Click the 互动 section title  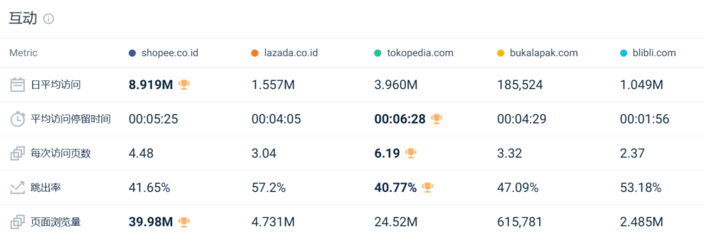[x=23, y=19]
